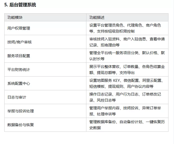Click the heading 5. 后台管理系统

20,5
